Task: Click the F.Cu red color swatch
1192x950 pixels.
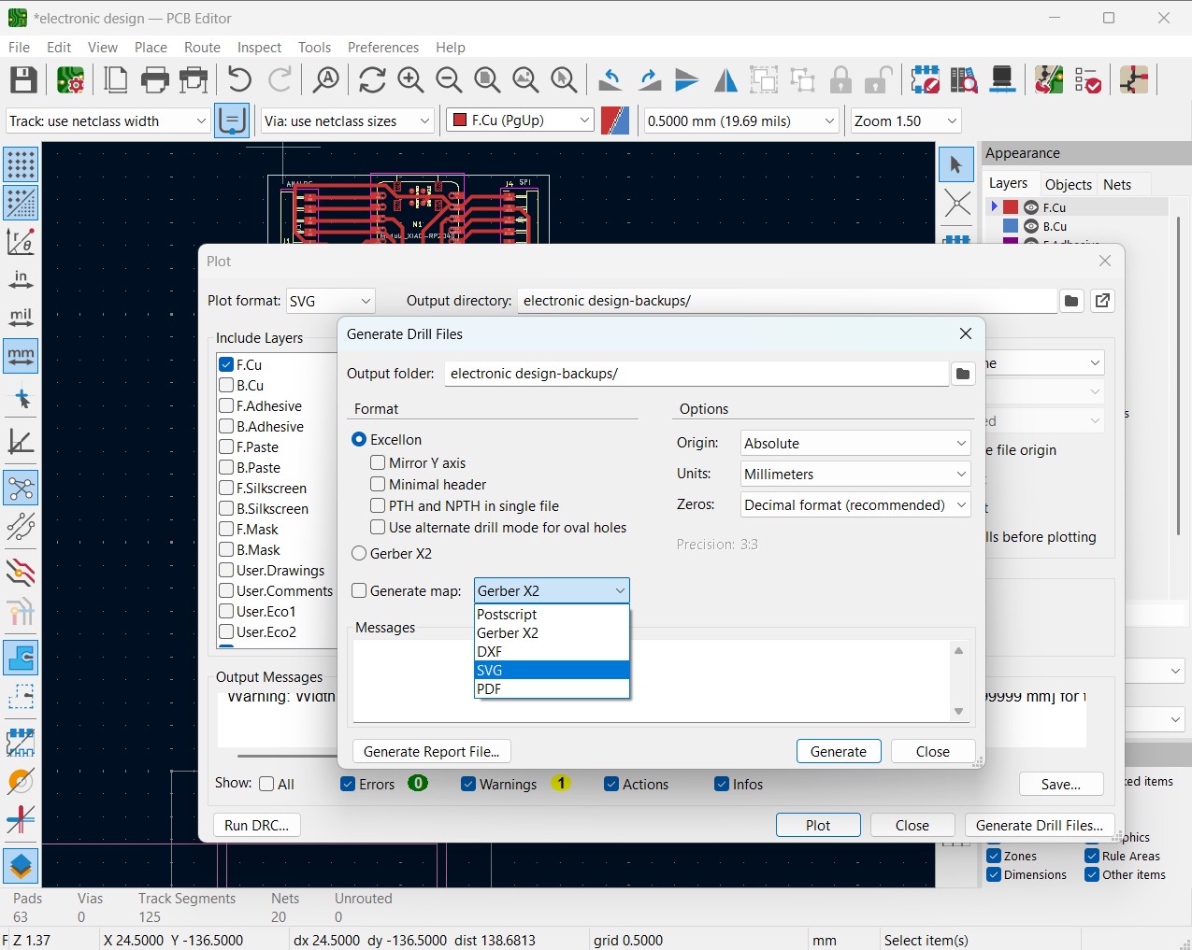Action: pos(1011,207)
